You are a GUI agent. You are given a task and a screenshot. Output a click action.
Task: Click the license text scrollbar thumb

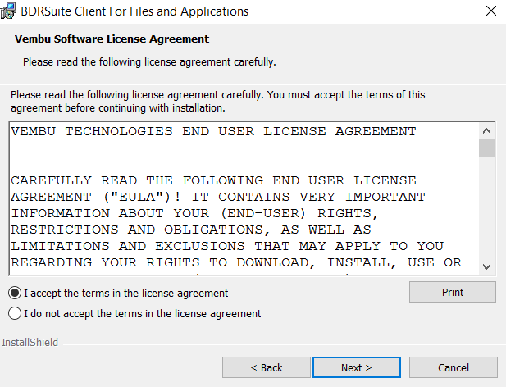pos(486,148)
